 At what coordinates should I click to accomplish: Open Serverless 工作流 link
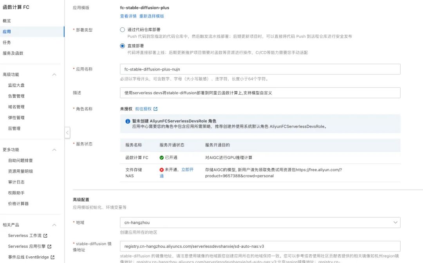point(25,236)
